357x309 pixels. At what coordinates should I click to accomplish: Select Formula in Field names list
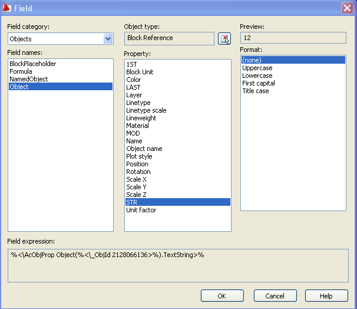click(61, 71)
